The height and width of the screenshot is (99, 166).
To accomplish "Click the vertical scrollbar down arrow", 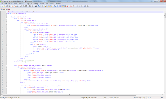I will (164, 93).
